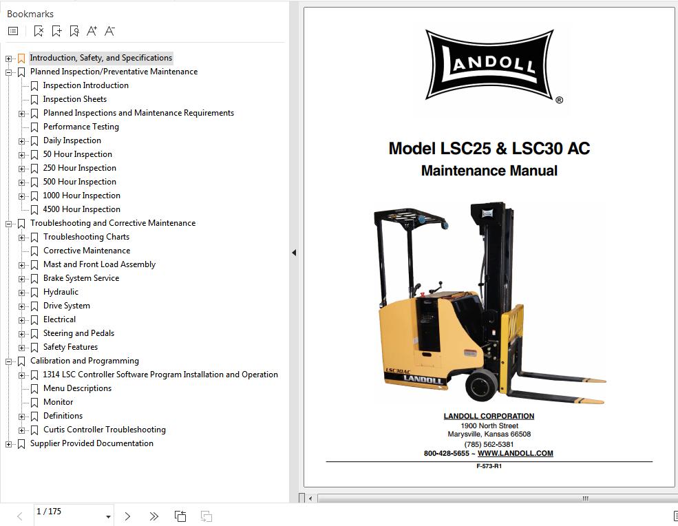The width and height of the screenshot is (678, 526).
Task: Open the page number dropdown arrow
Action: pos(108,516)
